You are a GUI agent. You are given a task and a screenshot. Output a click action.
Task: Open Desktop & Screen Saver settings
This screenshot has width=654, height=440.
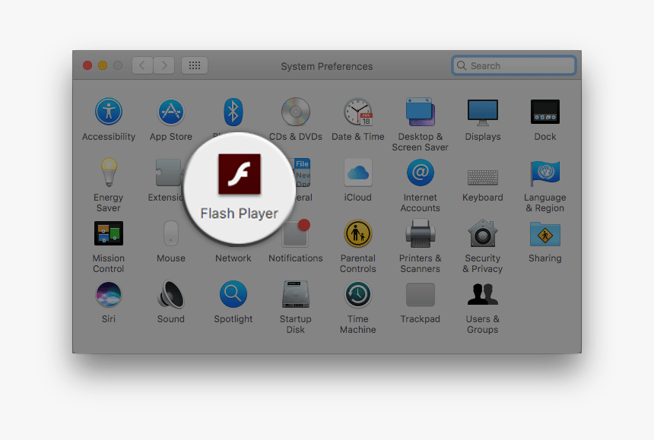point(420,112)
